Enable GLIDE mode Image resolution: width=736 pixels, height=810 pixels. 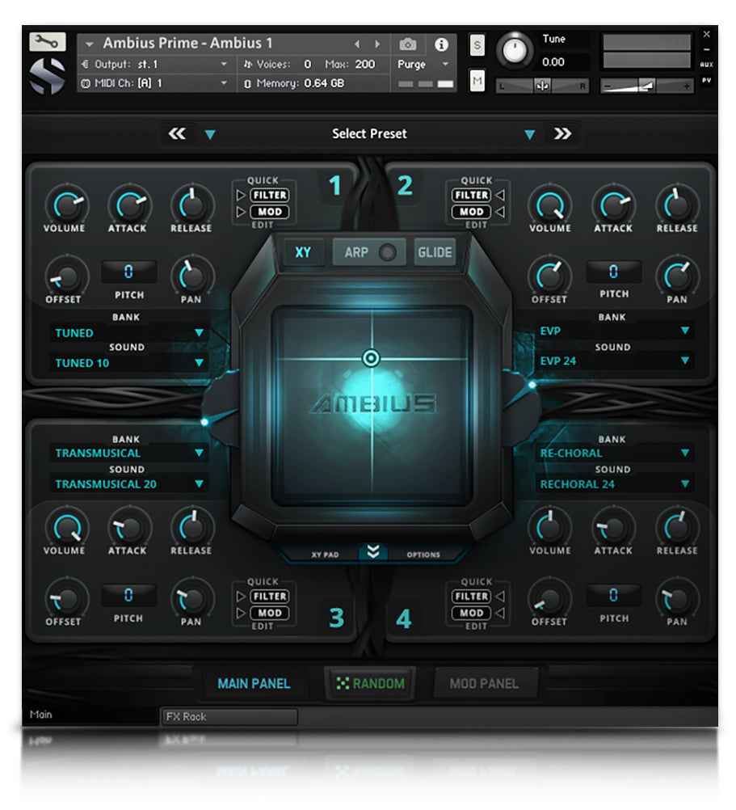(435, 252)
